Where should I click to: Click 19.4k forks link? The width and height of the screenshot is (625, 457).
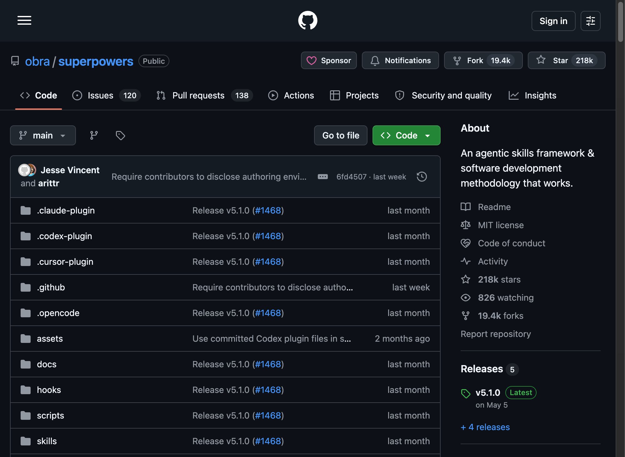[501, 316]
